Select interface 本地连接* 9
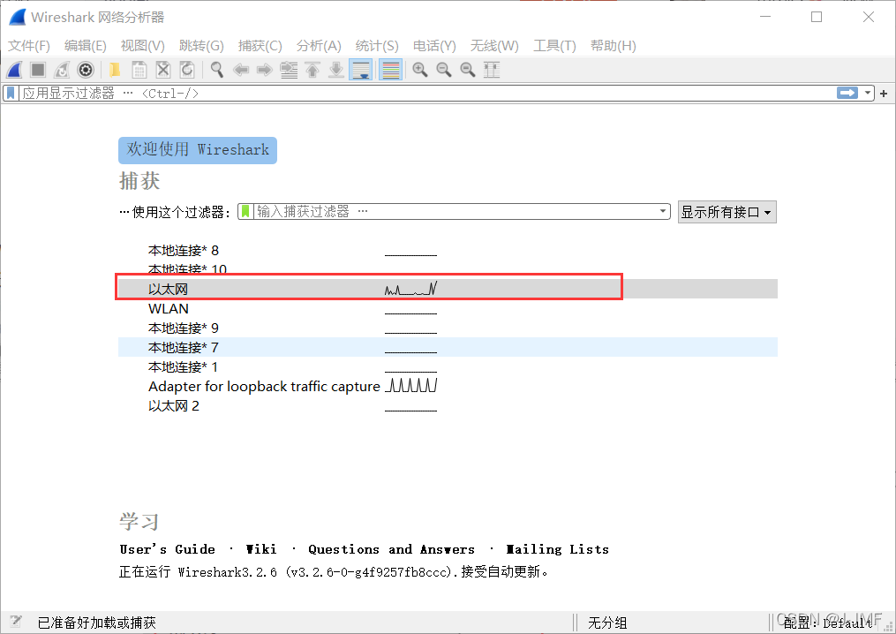The width and height of the screenshot is (896, 634). tap(448, 328)
